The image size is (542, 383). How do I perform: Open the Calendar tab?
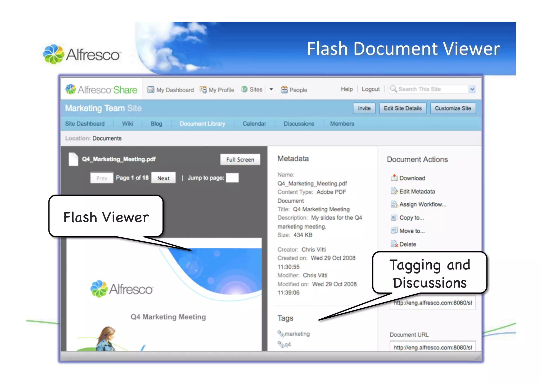pyautogui.click(x=254, y=124)
